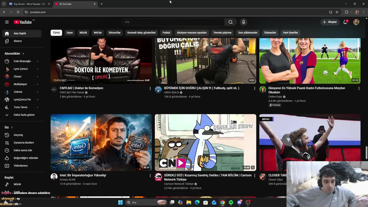Open Multiplayer subscription channel

[x=22, y=84]
